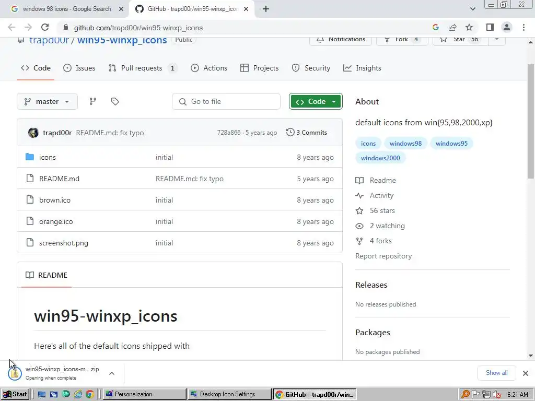Close the windows 98 icons Google Search tab
This screenshot has height=401, width=535.
[121, 9]
